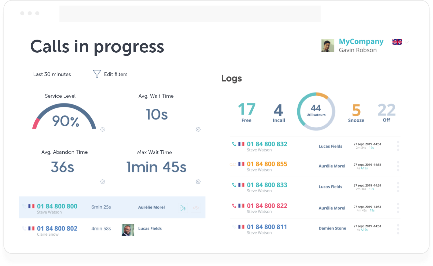This screenshot has width=433, height=266.
Task: Click Lucas Fields' photo on the live call
Action: coord(128,230)
